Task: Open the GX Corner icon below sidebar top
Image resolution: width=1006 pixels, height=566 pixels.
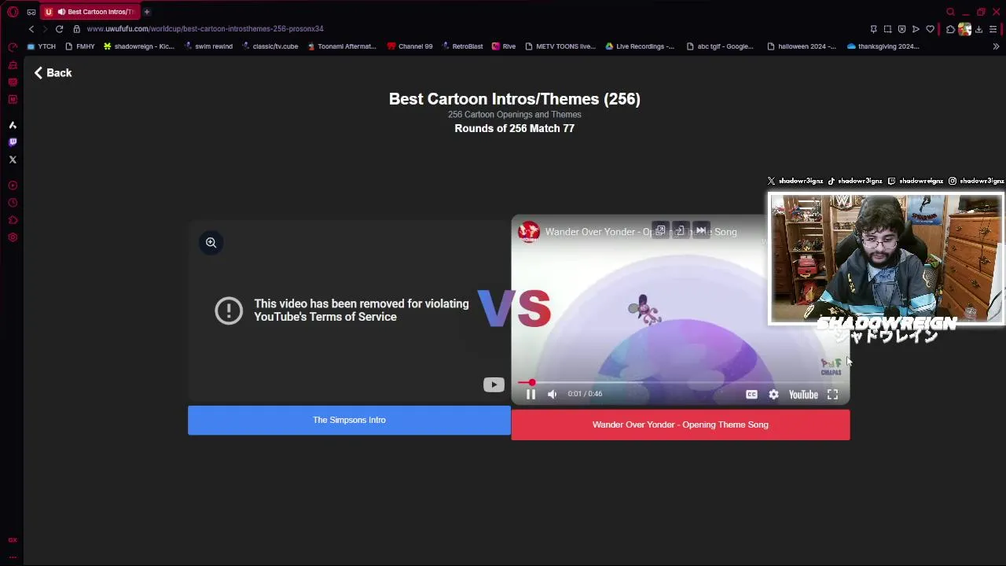Action: click(x=13, y=64)
